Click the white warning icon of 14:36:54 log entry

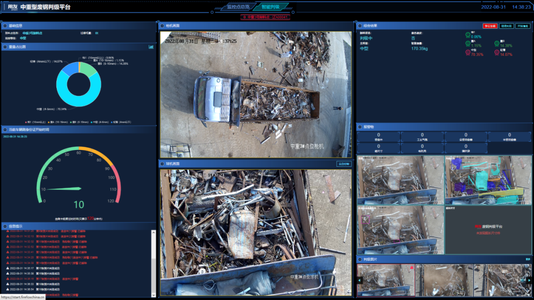click(x=8, y=289)
